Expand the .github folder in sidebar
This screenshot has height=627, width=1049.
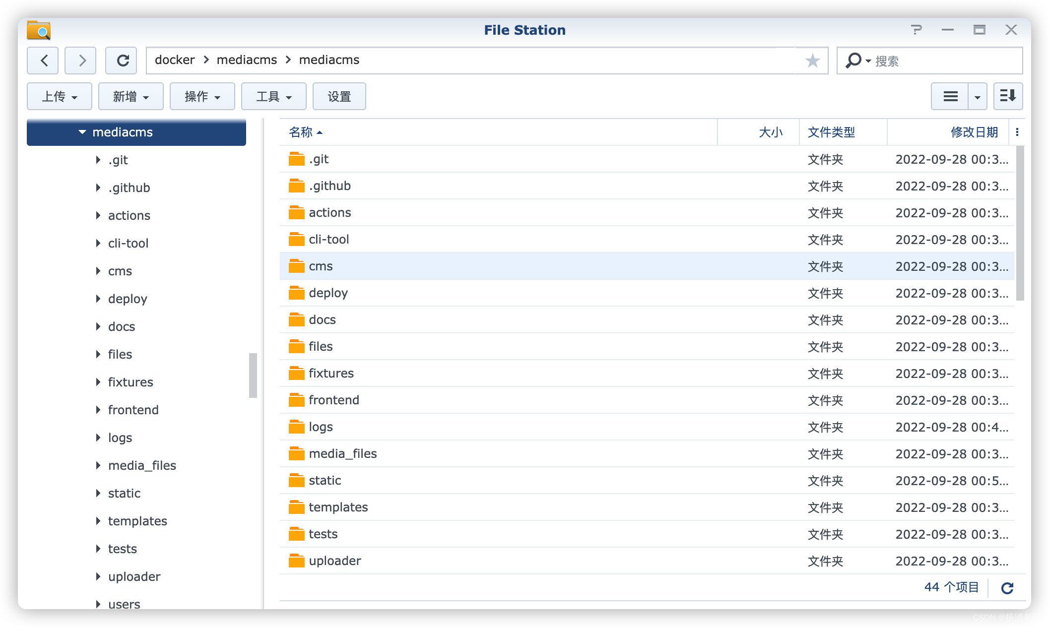click(98, 188)
